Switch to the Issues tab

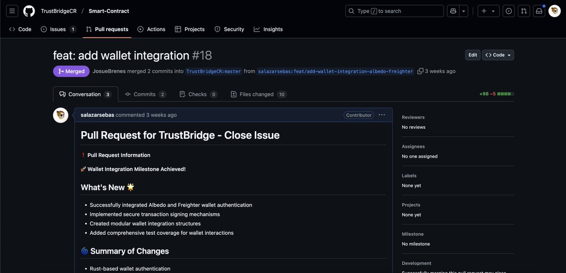[x=58, y=29]
